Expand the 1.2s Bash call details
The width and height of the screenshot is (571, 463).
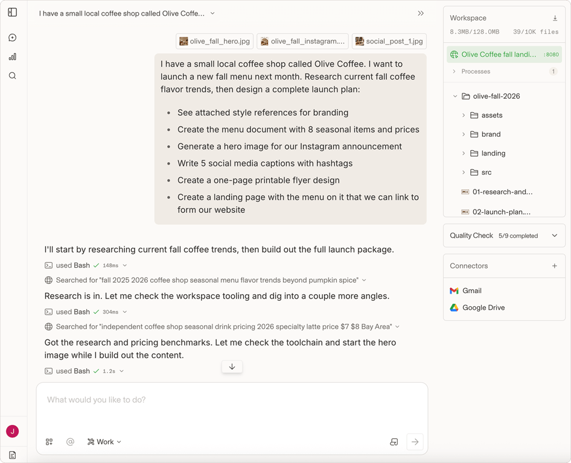click(x=122, y=371)
